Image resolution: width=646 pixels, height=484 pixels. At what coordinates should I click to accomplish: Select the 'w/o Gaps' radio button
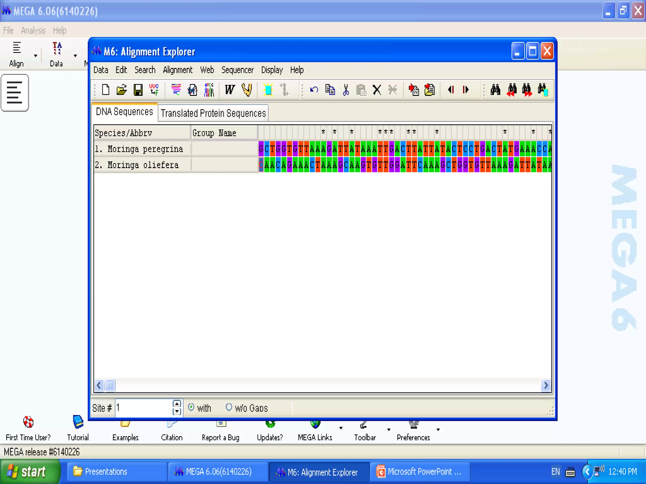click(x=229, y=407)
